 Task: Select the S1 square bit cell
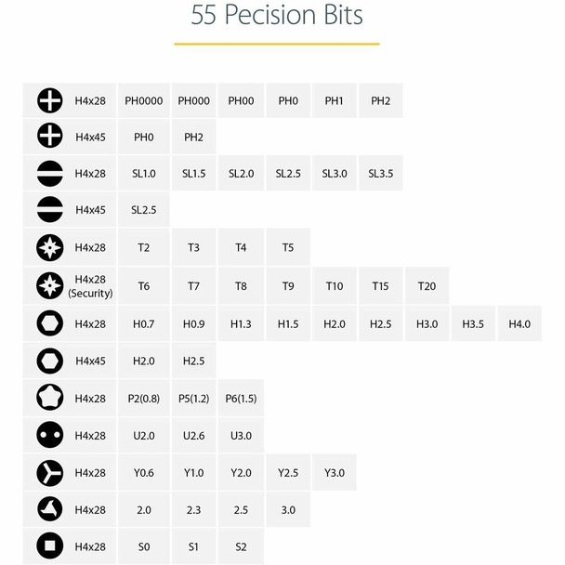tap(193, 546)
